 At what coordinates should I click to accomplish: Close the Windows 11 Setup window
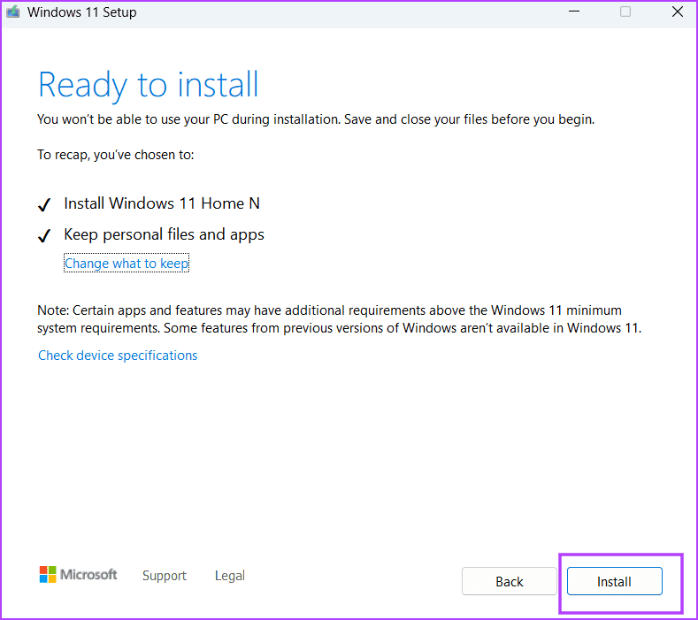pyautogui.click(x=678, y=11)
